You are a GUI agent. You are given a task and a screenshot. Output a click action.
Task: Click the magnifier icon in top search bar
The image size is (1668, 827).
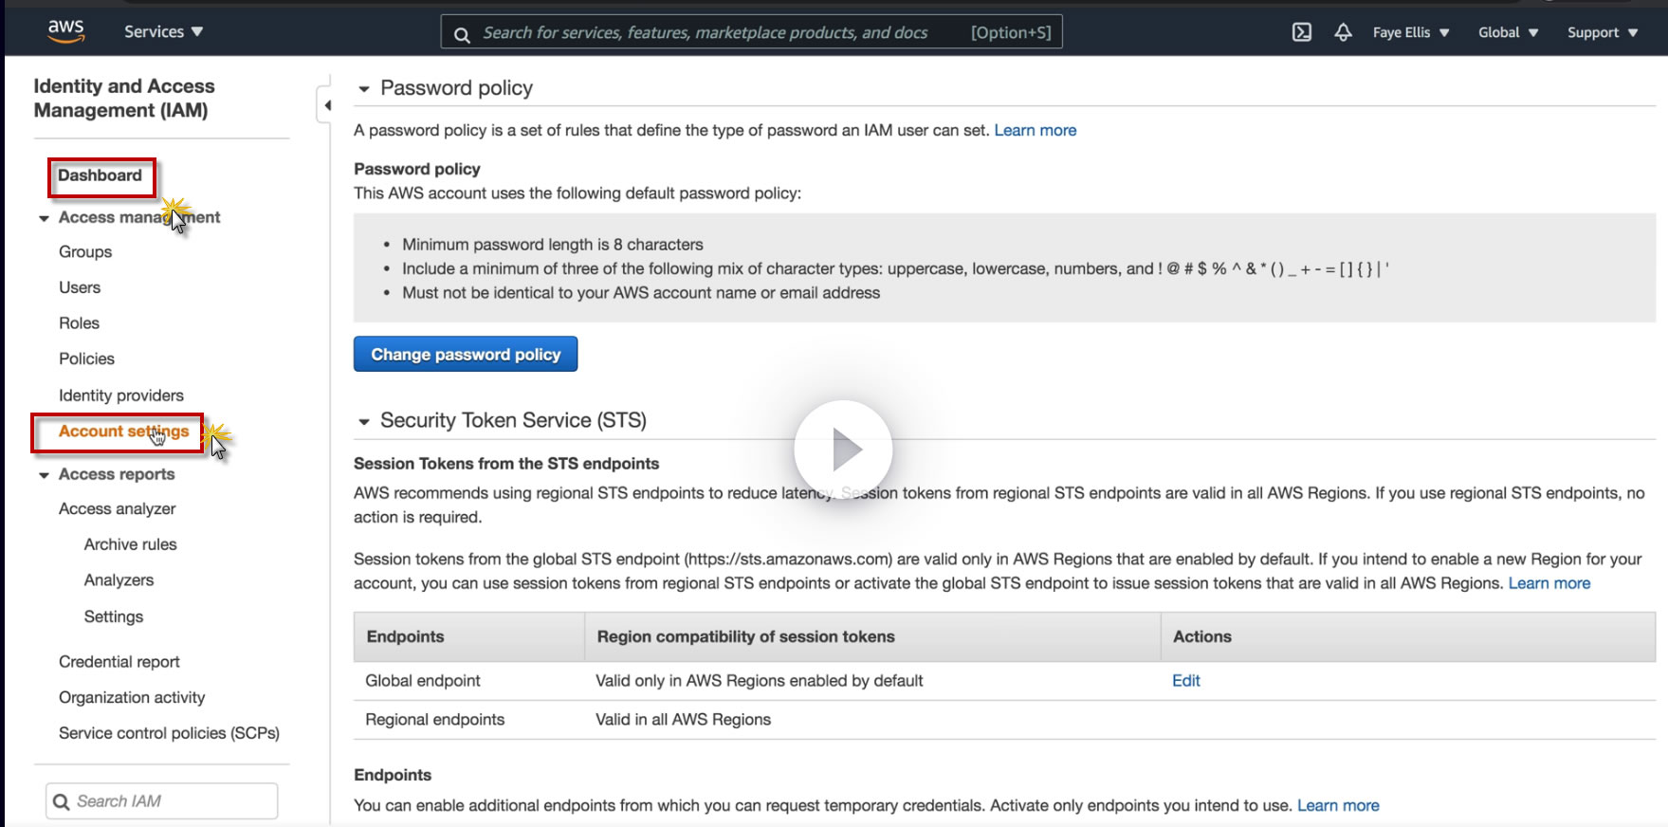[x=462, y=34]
